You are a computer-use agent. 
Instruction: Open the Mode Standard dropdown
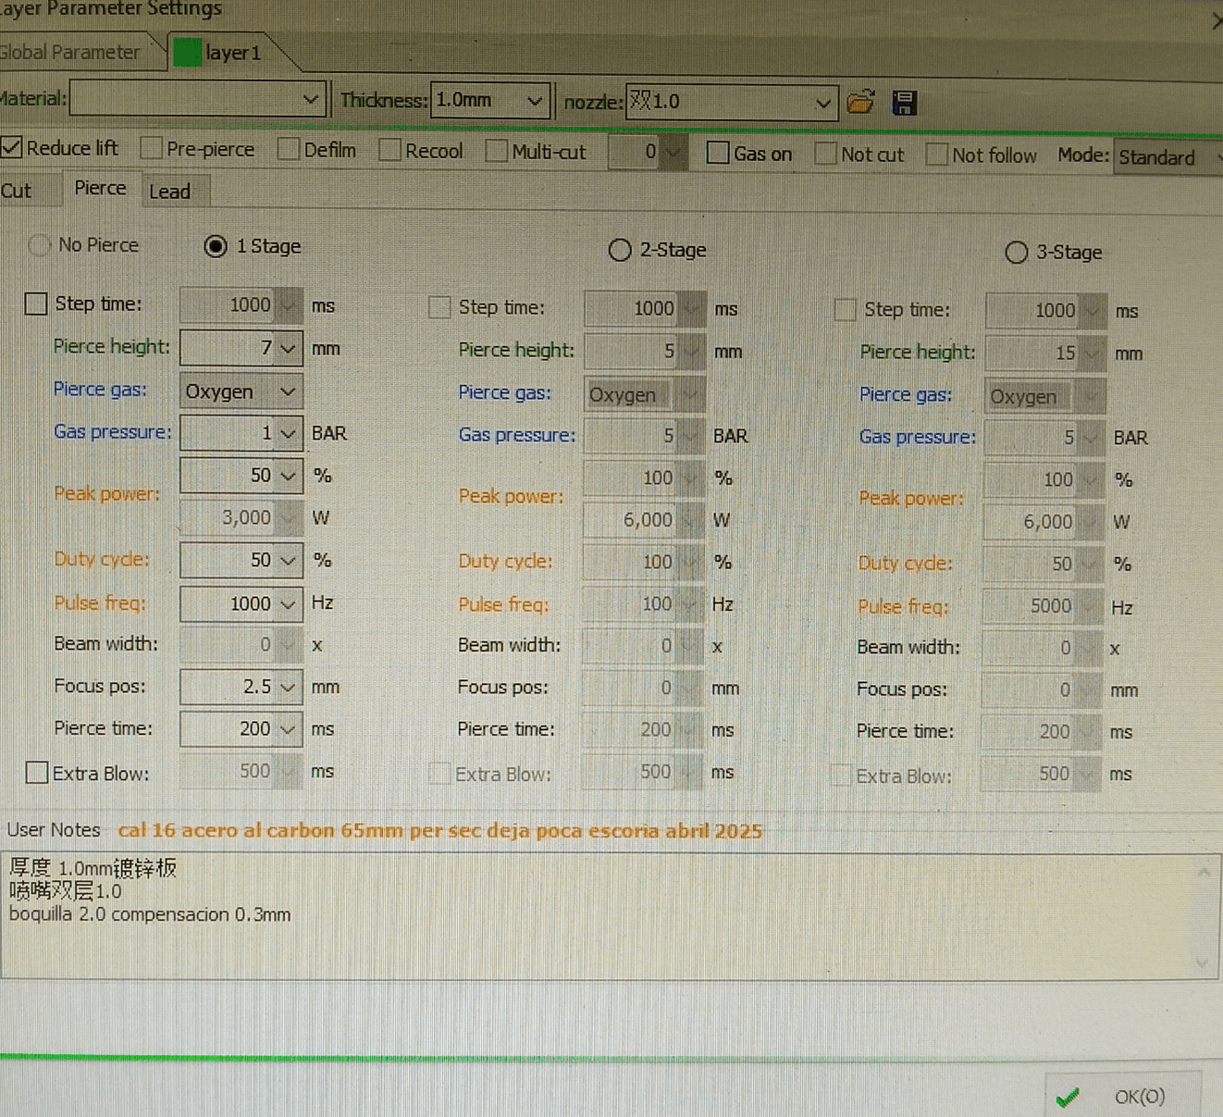[x=1169, y=157]
